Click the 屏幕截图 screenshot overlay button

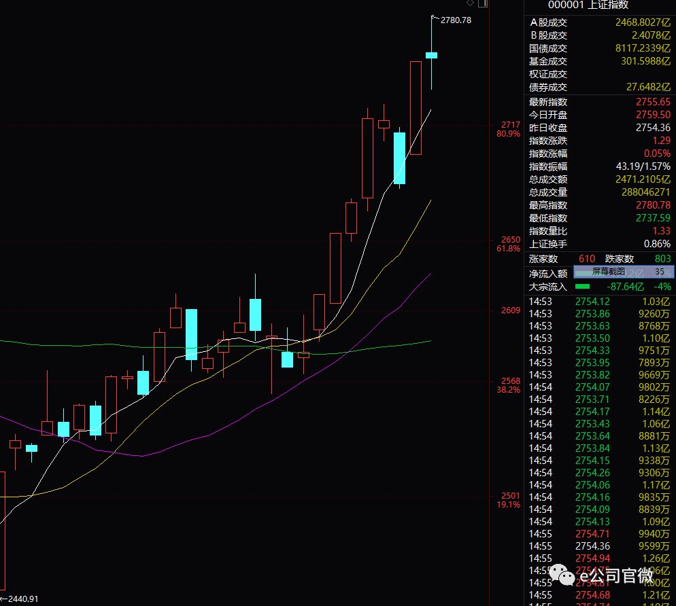click(624, 272)
